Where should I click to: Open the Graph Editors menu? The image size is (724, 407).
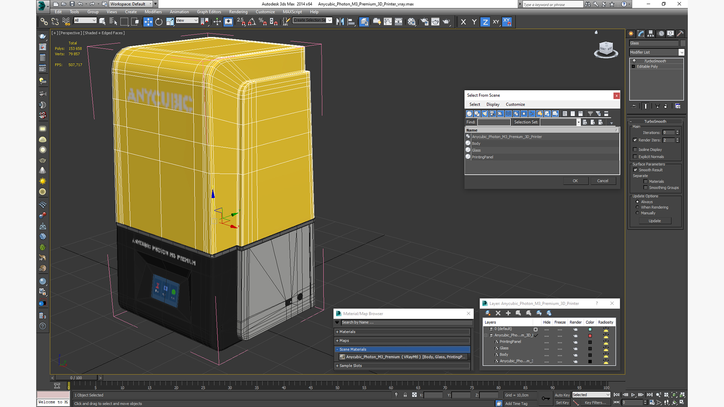[209, 12]
